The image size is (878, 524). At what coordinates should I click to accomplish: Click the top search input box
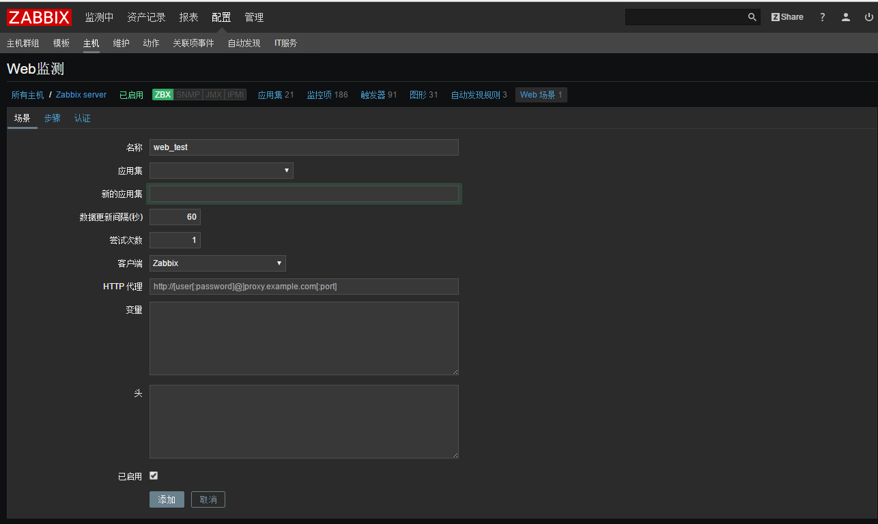click(686, 17)
